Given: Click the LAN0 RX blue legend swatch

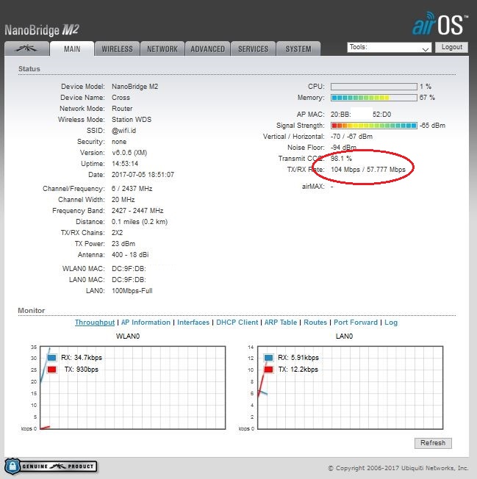Looking at the screenshot, I should pyautogui.click(x=268, y=358).
